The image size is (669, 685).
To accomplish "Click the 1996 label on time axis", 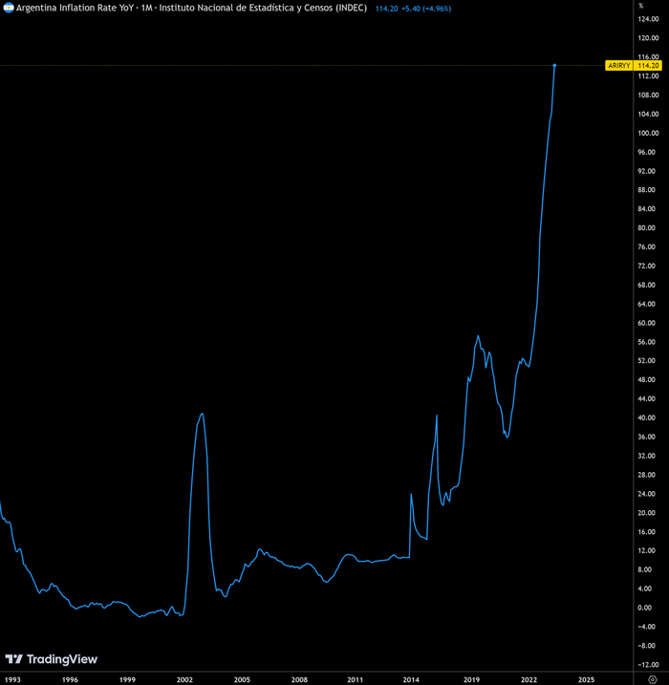I will [70, 680].
